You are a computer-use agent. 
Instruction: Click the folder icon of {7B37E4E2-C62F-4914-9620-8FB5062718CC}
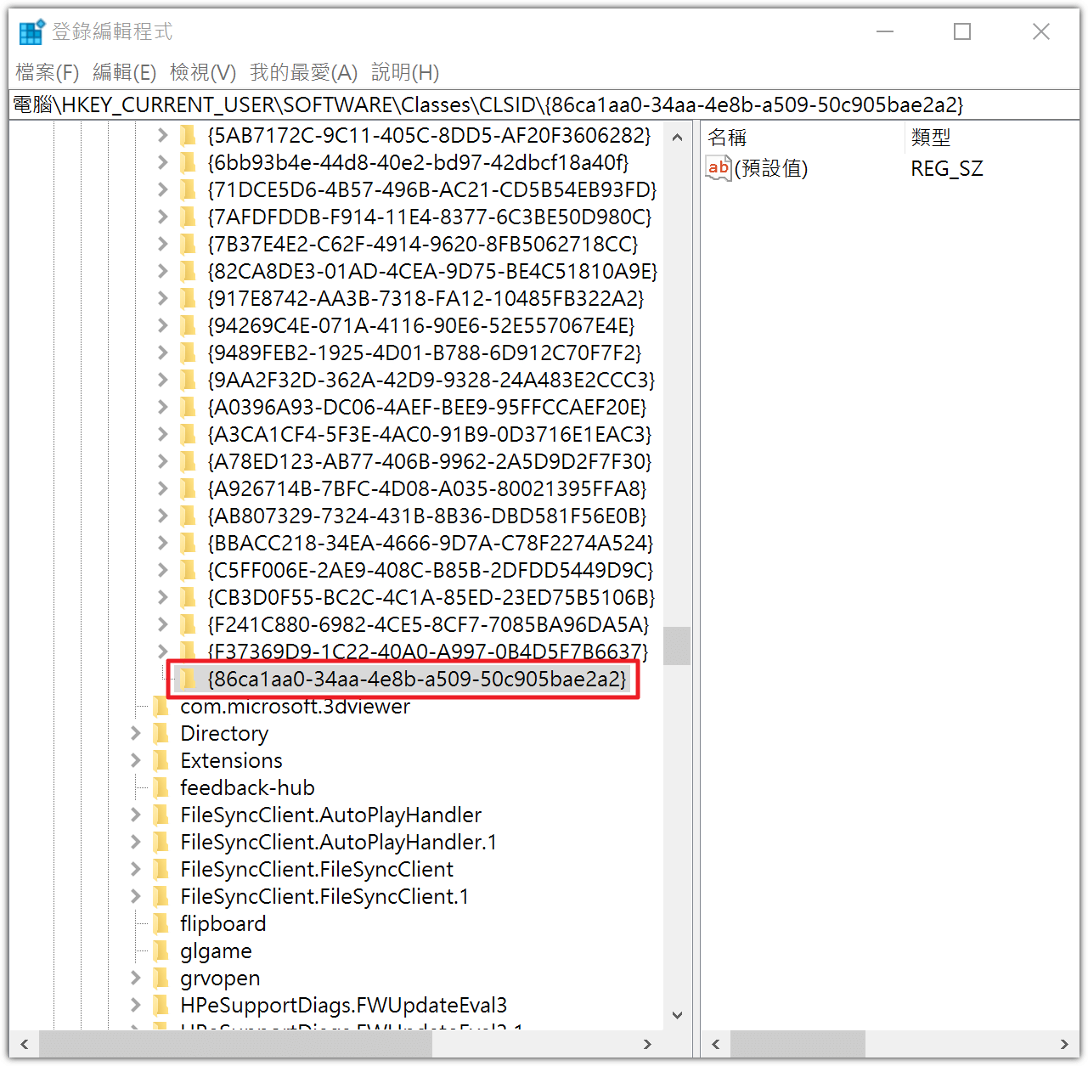[188, 244]
